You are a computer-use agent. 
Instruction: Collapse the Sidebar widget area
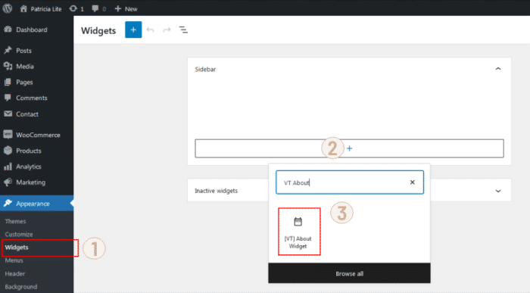tap(498, 69)
